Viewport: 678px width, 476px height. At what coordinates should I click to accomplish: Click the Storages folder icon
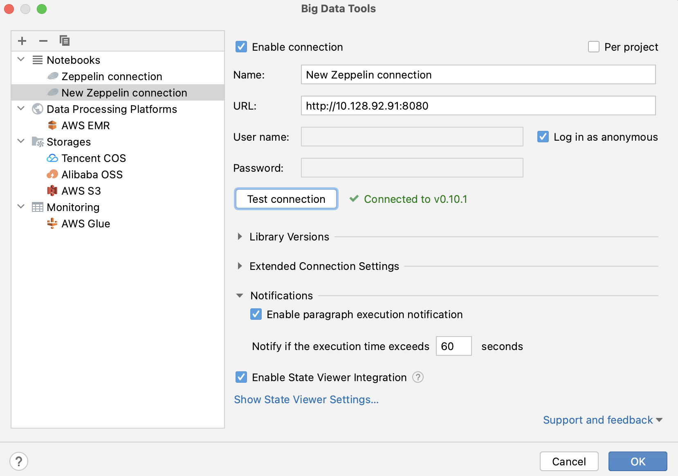(x=38, y=142)
